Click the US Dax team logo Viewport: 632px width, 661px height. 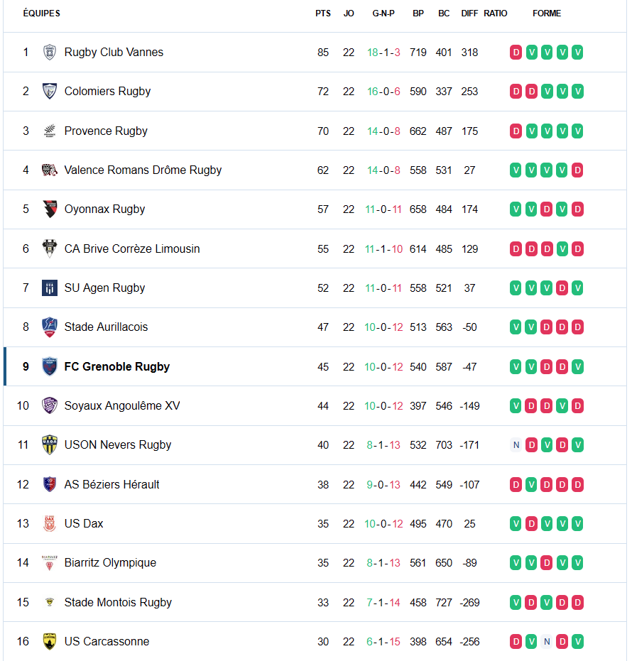[49, 524]
